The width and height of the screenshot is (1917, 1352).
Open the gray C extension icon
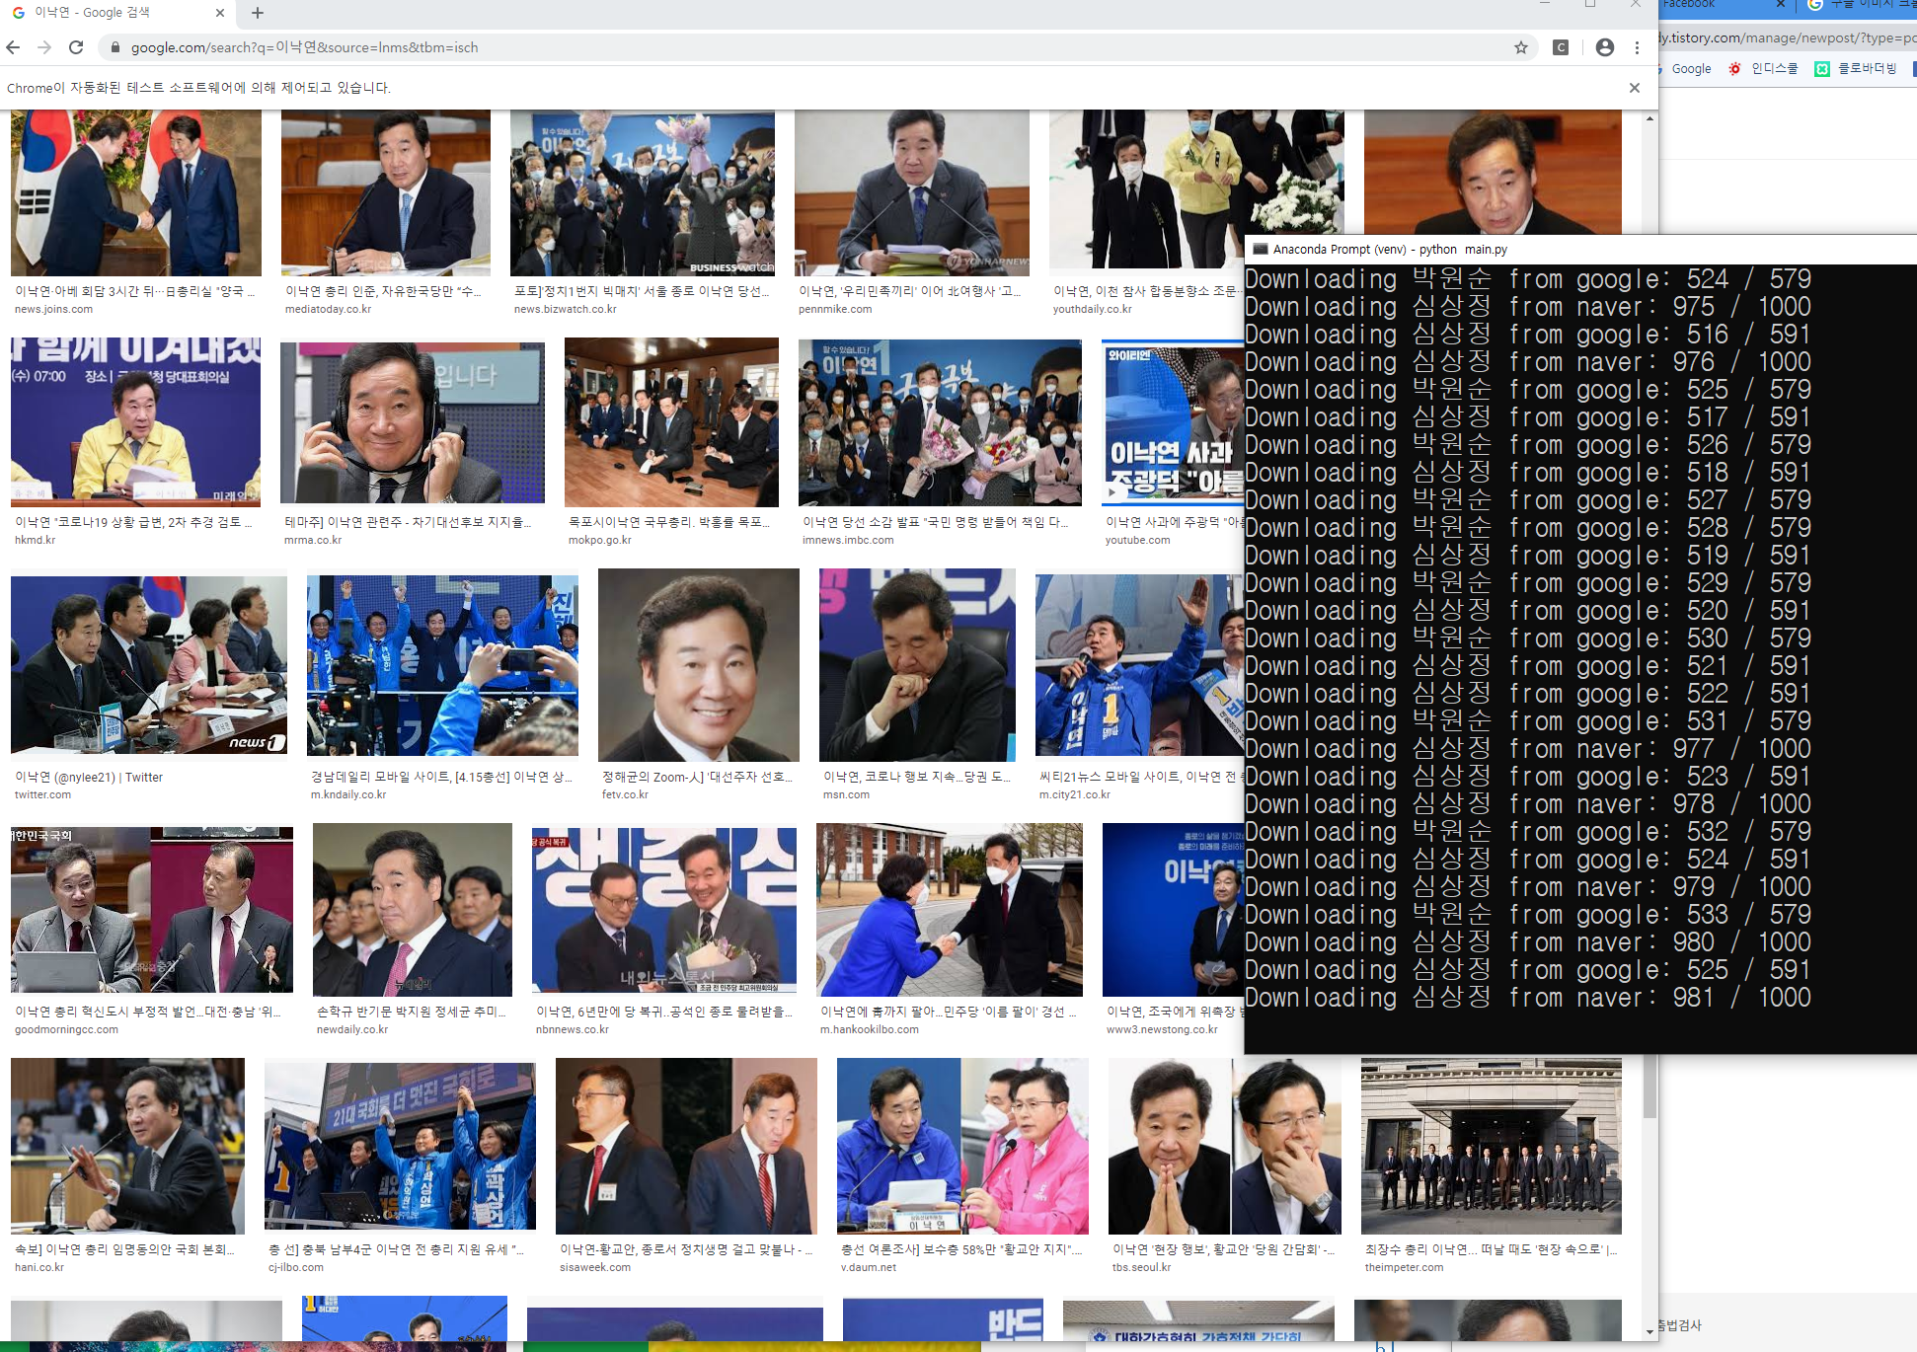point(1561,47)
